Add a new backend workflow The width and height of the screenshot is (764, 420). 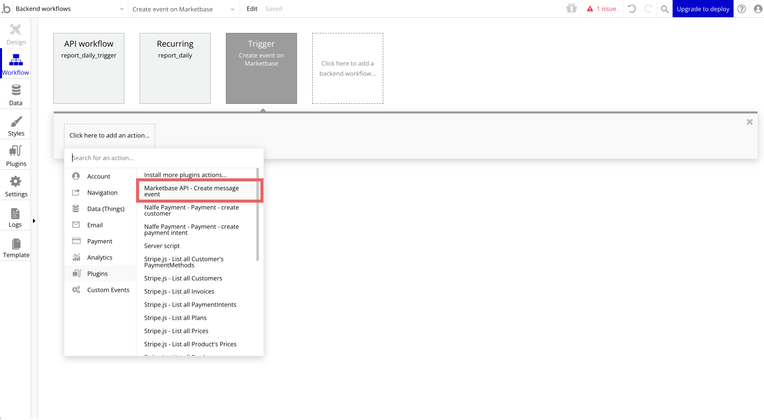348,68
